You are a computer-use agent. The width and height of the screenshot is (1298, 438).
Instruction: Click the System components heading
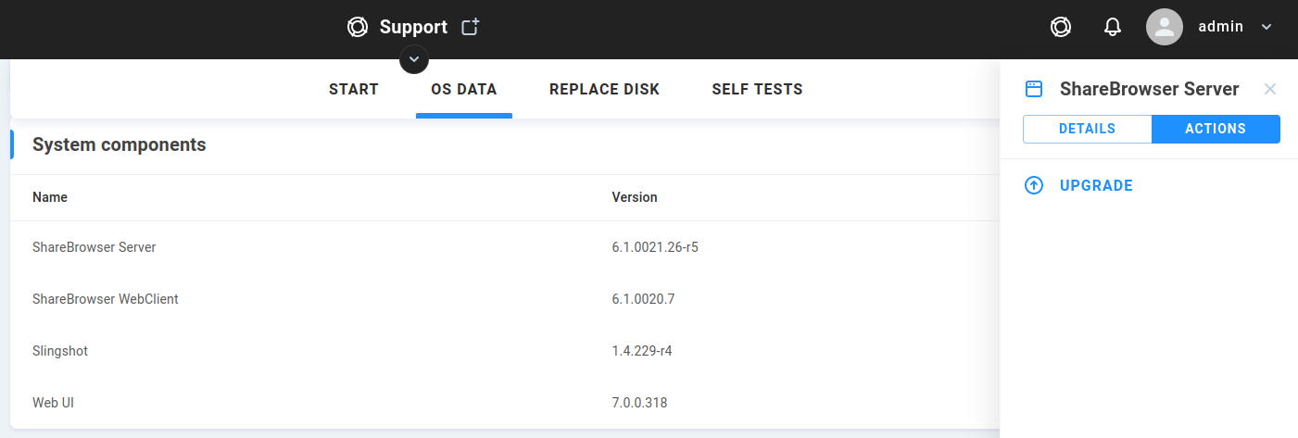120,144
